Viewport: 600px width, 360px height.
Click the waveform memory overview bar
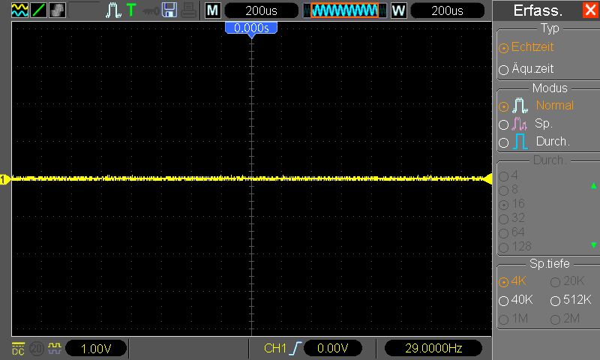pos(345,10)
